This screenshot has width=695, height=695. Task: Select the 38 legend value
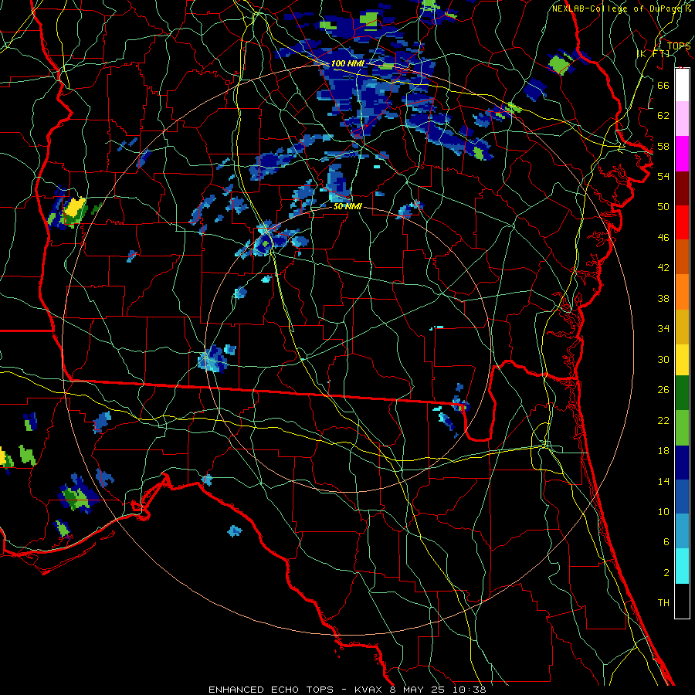click(663, 298)
